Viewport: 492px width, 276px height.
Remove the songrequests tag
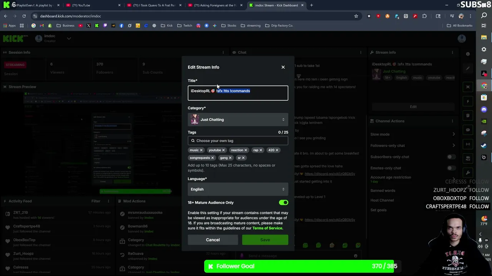pyautogui.click(x=212, y=158)
